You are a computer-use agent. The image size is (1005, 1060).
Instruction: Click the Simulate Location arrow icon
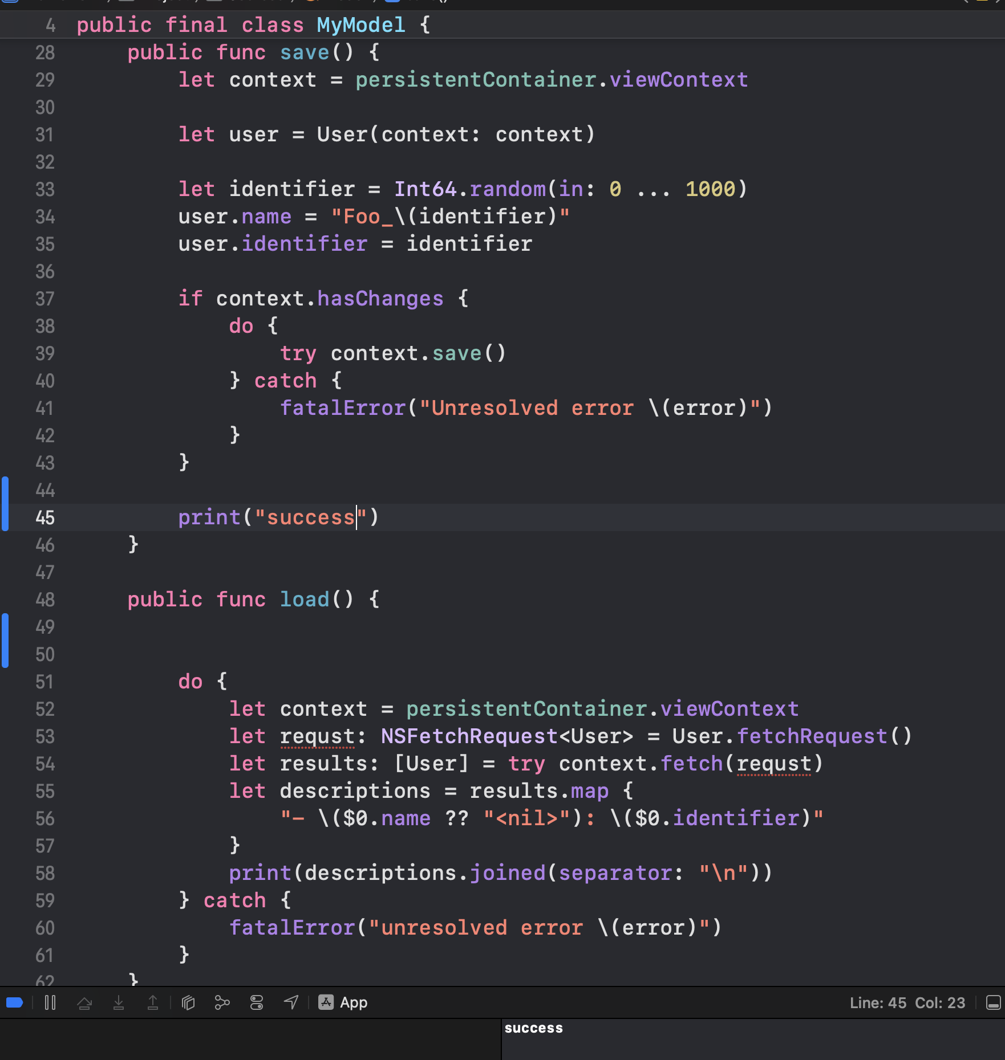tap(291, 1002)
